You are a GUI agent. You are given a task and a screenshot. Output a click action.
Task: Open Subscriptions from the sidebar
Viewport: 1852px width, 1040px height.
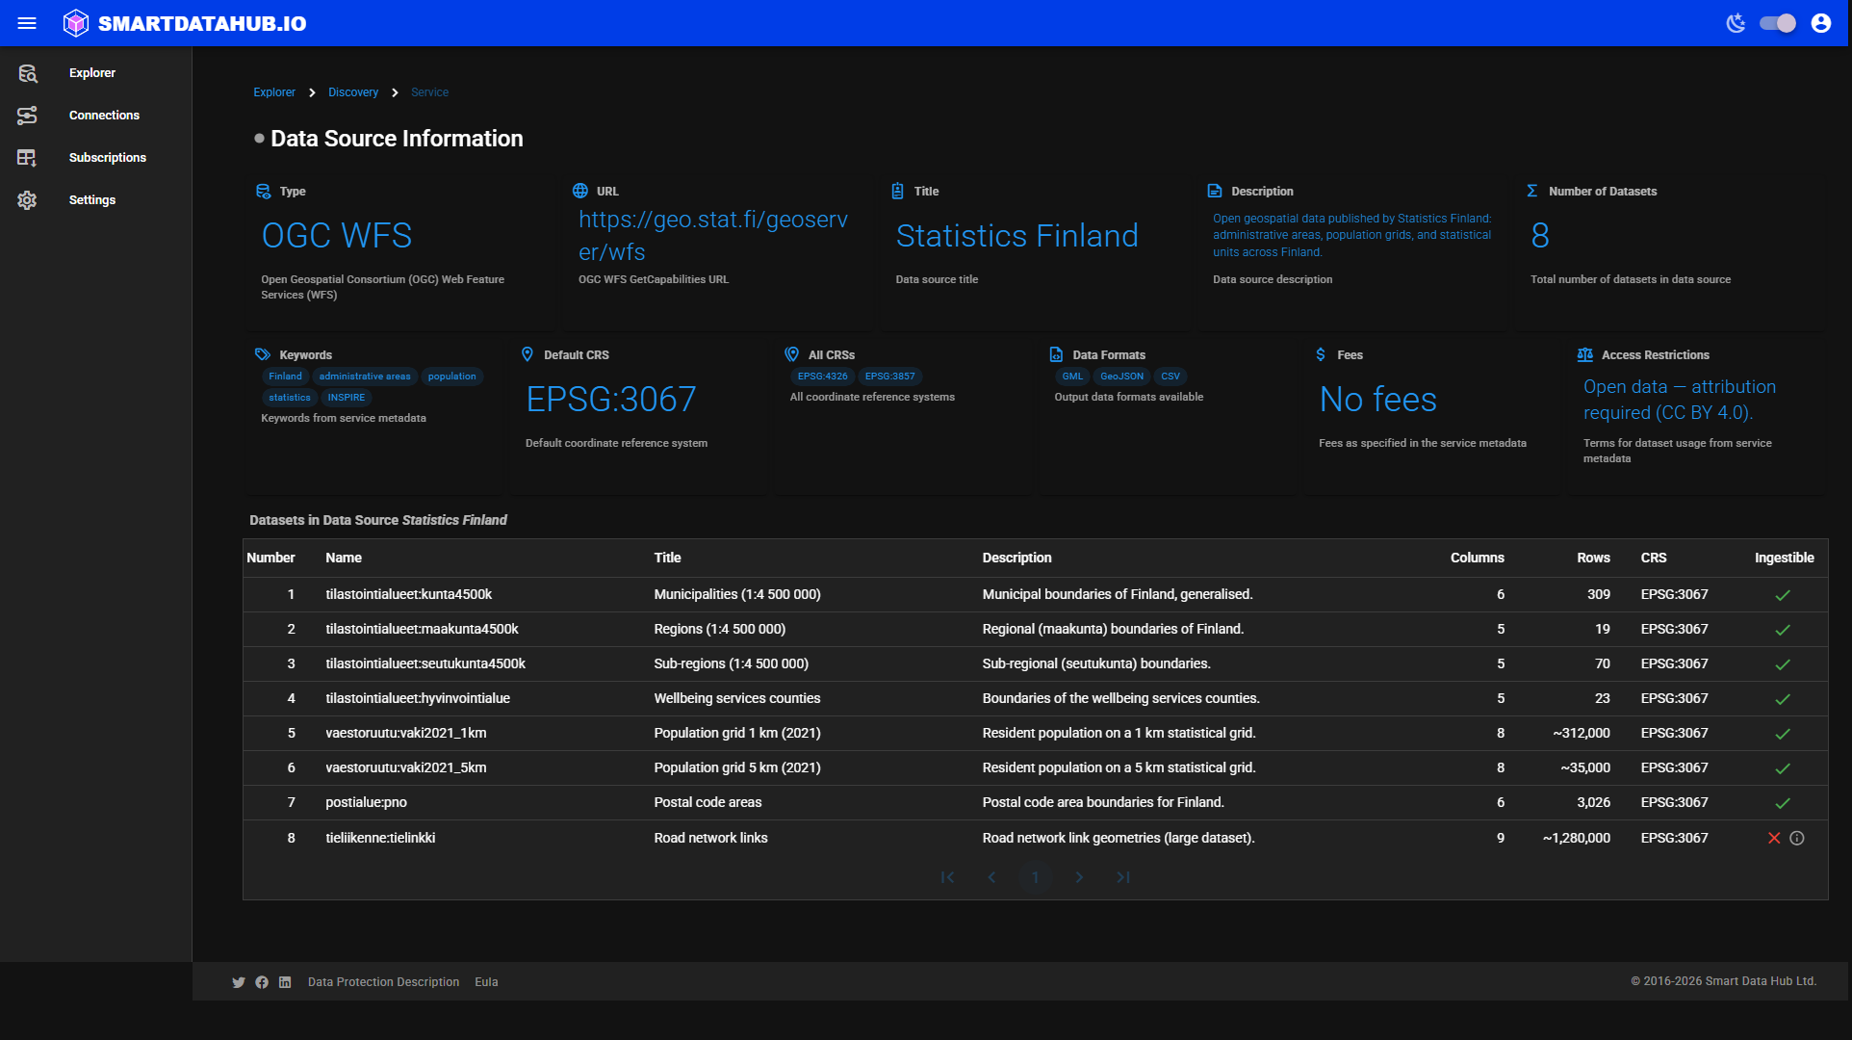coord(108,158)
